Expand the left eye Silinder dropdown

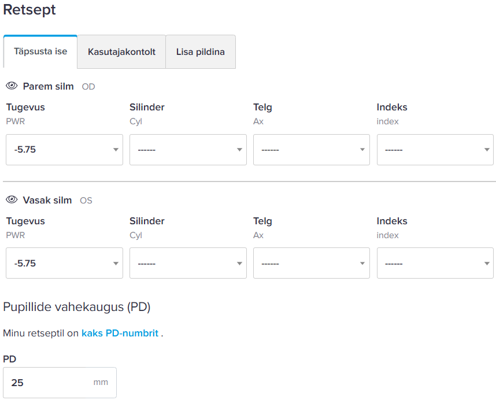click(188, 264)
